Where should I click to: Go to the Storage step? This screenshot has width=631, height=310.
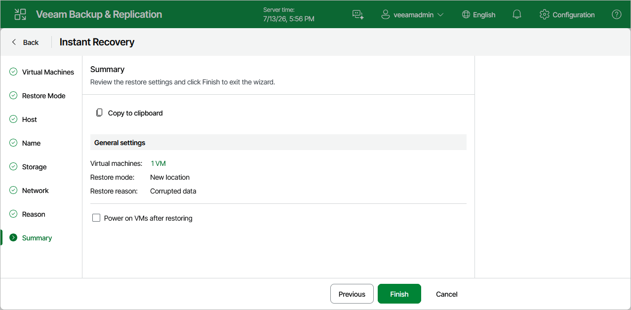(34, 167)
